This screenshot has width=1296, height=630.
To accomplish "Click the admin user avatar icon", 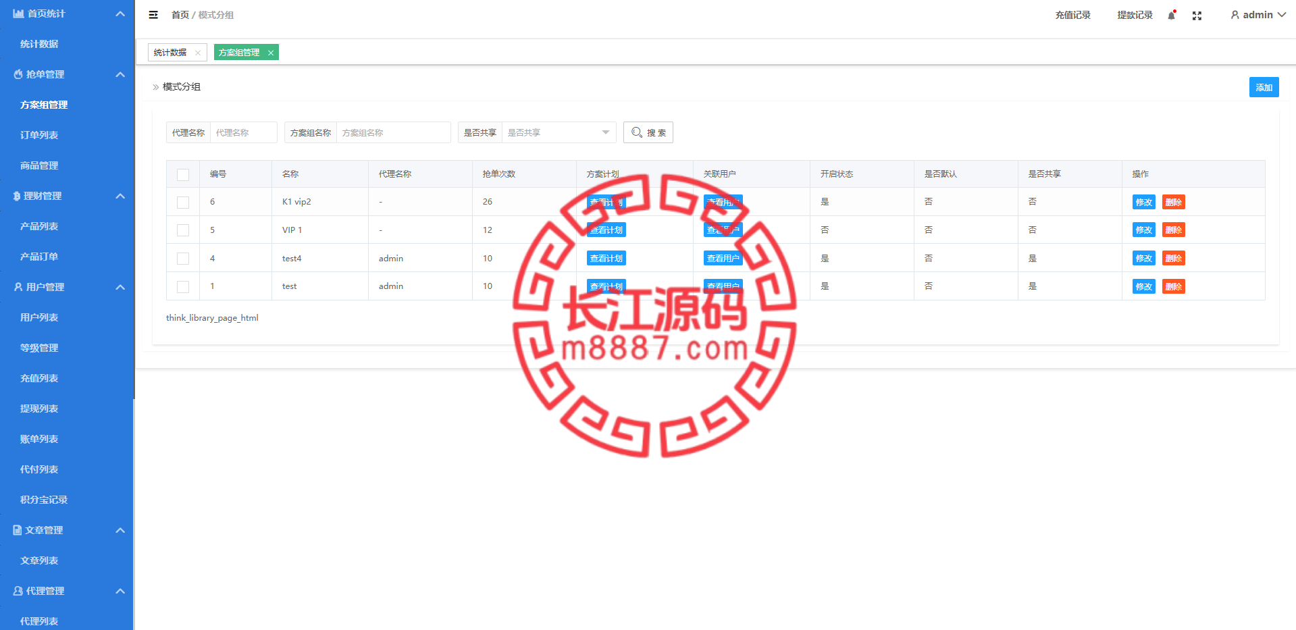I will pos(1235,15).
